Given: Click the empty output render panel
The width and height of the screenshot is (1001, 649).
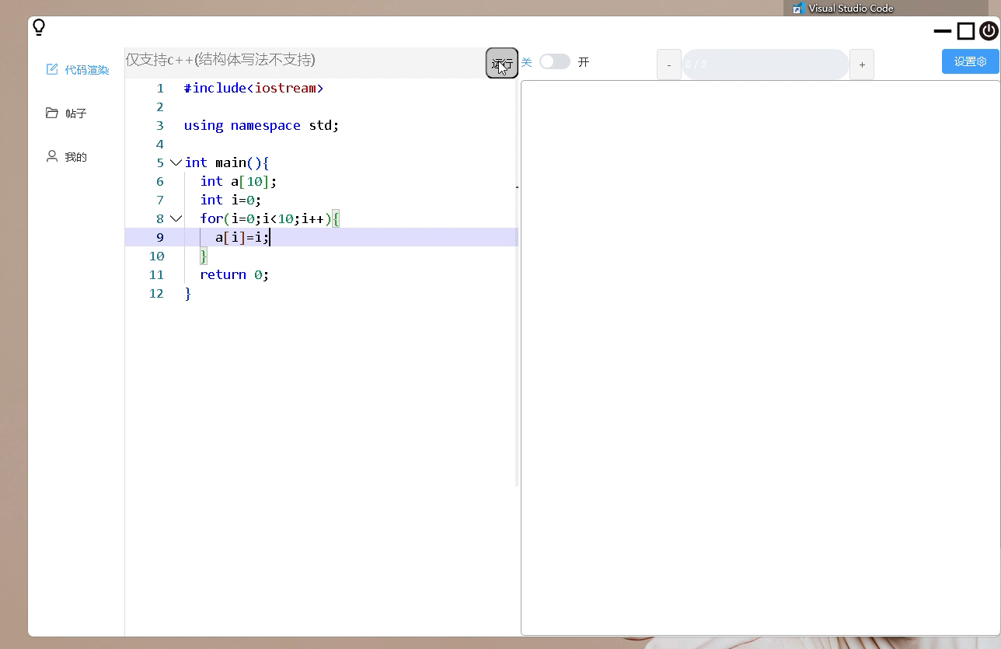Looking at the screenshot, I should click(760, 358).
